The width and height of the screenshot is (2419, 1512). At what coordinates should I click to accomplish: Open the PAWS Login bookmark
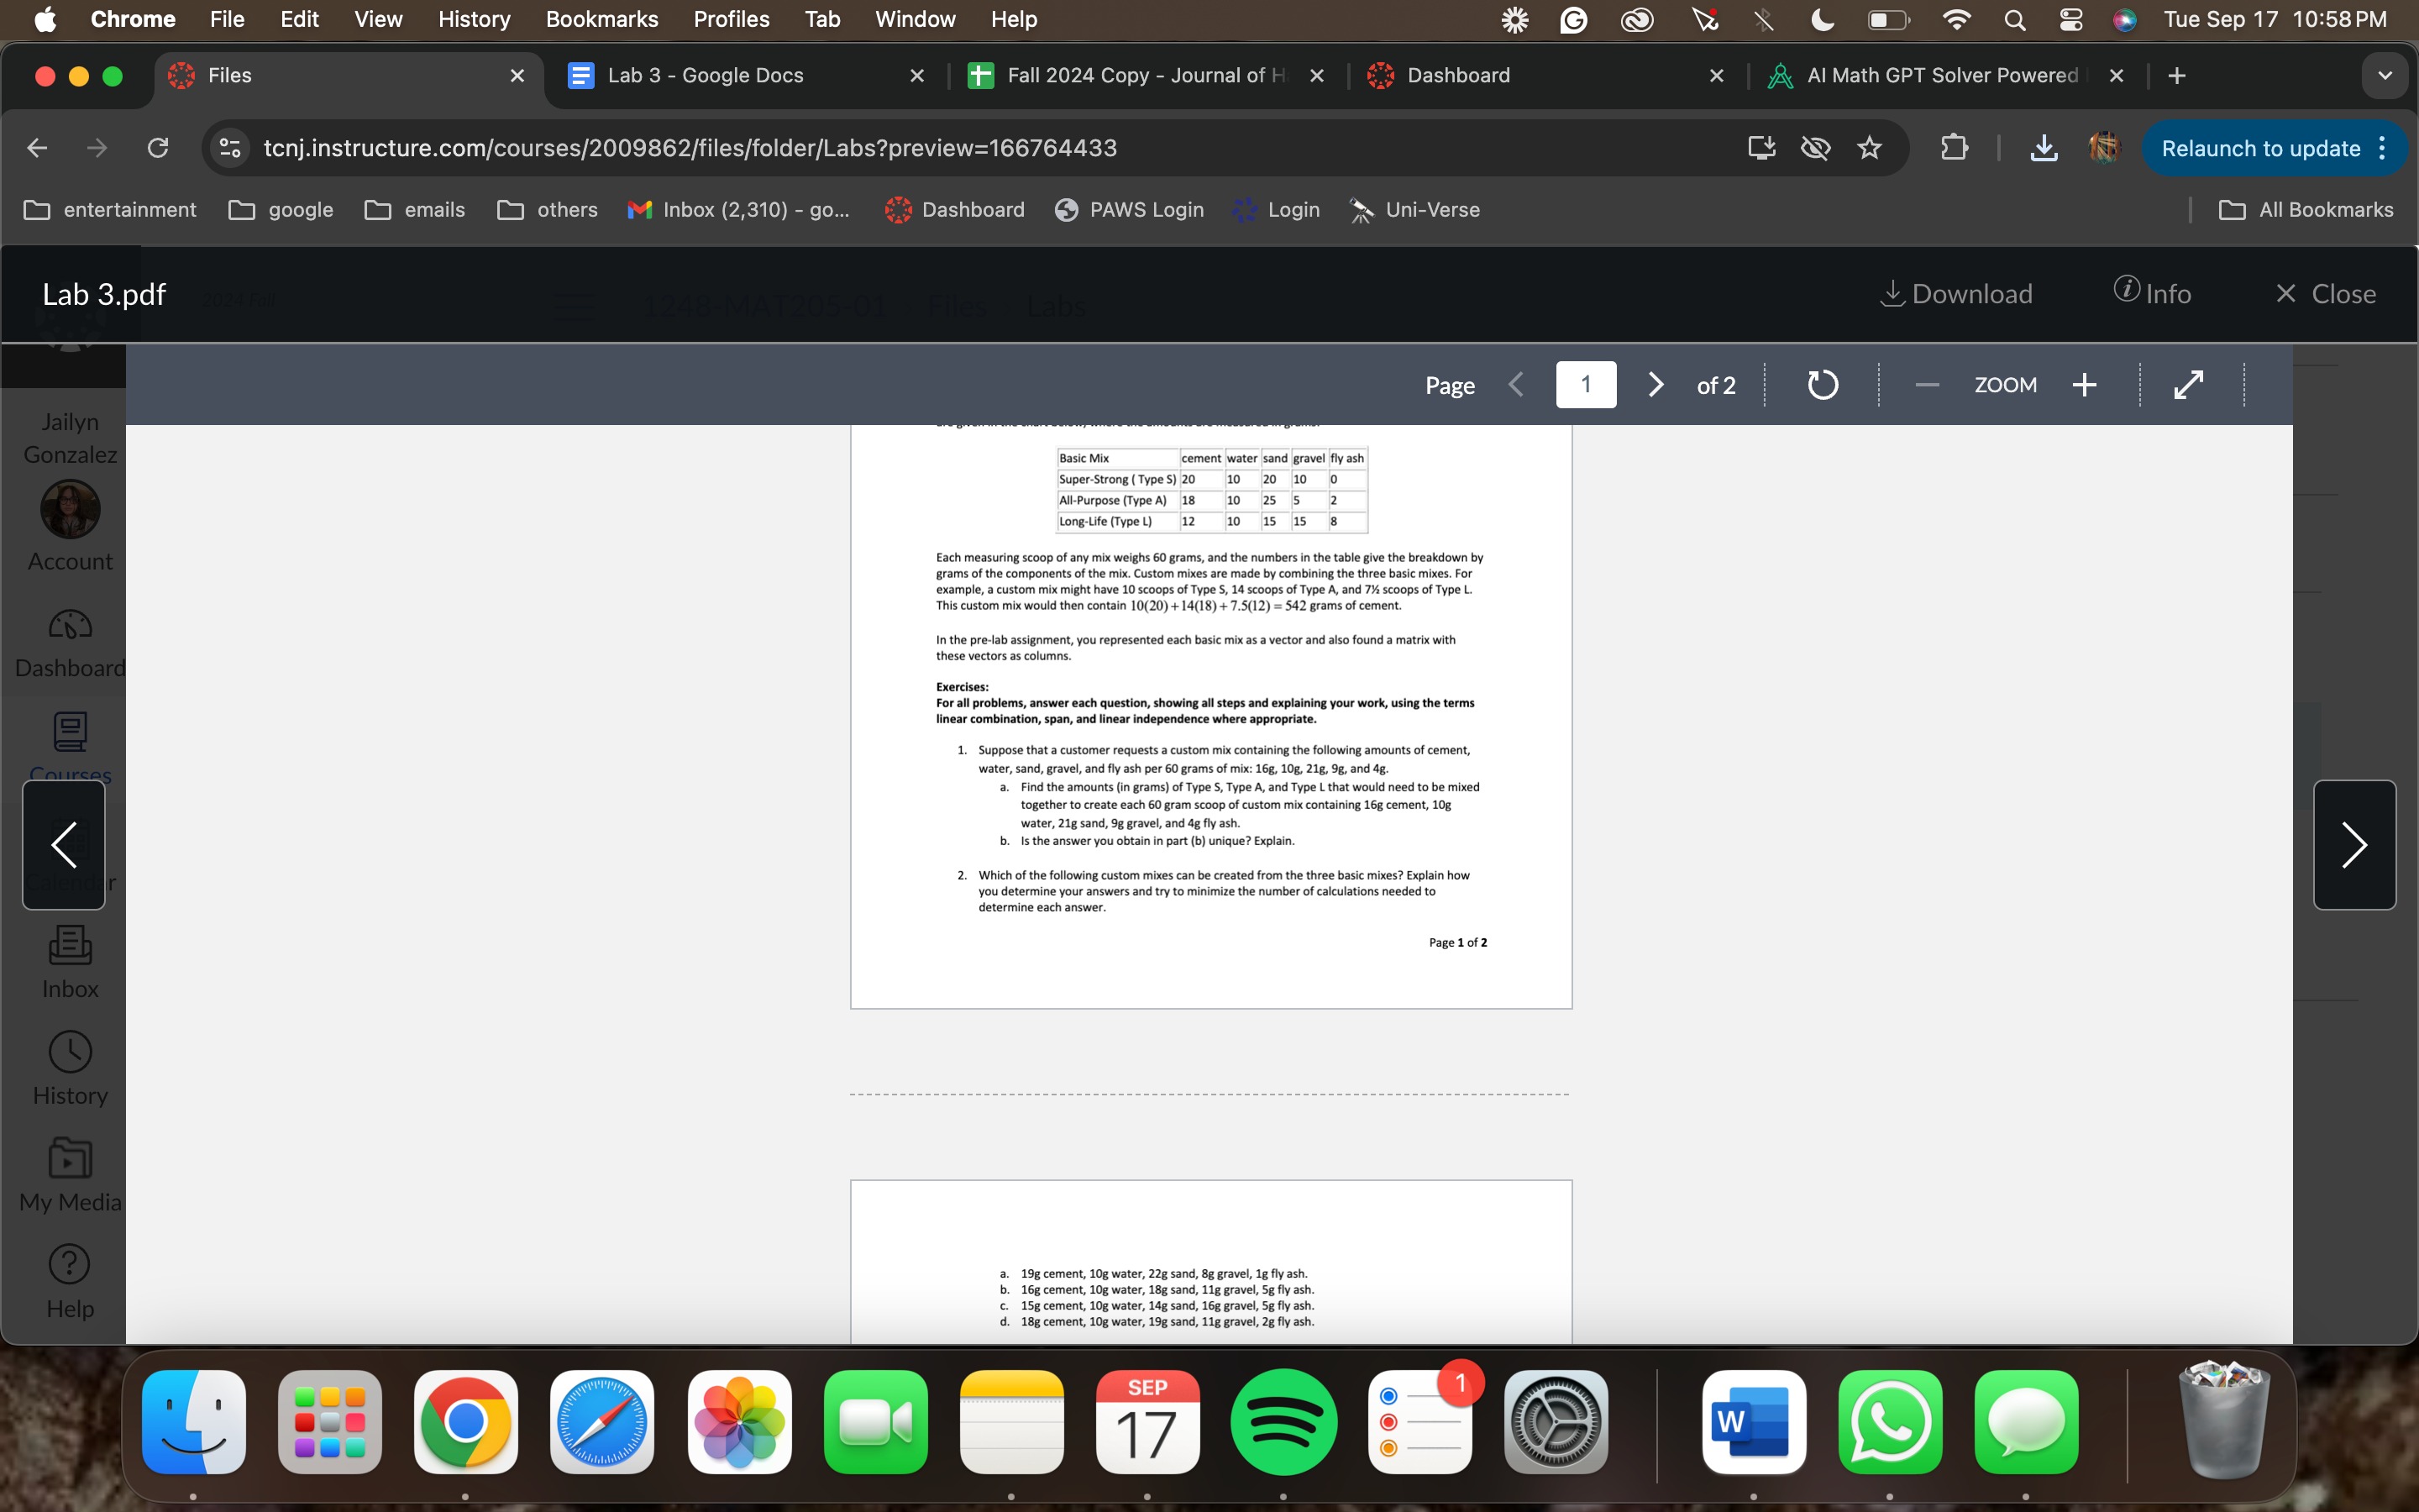[x=1130, y=210]
